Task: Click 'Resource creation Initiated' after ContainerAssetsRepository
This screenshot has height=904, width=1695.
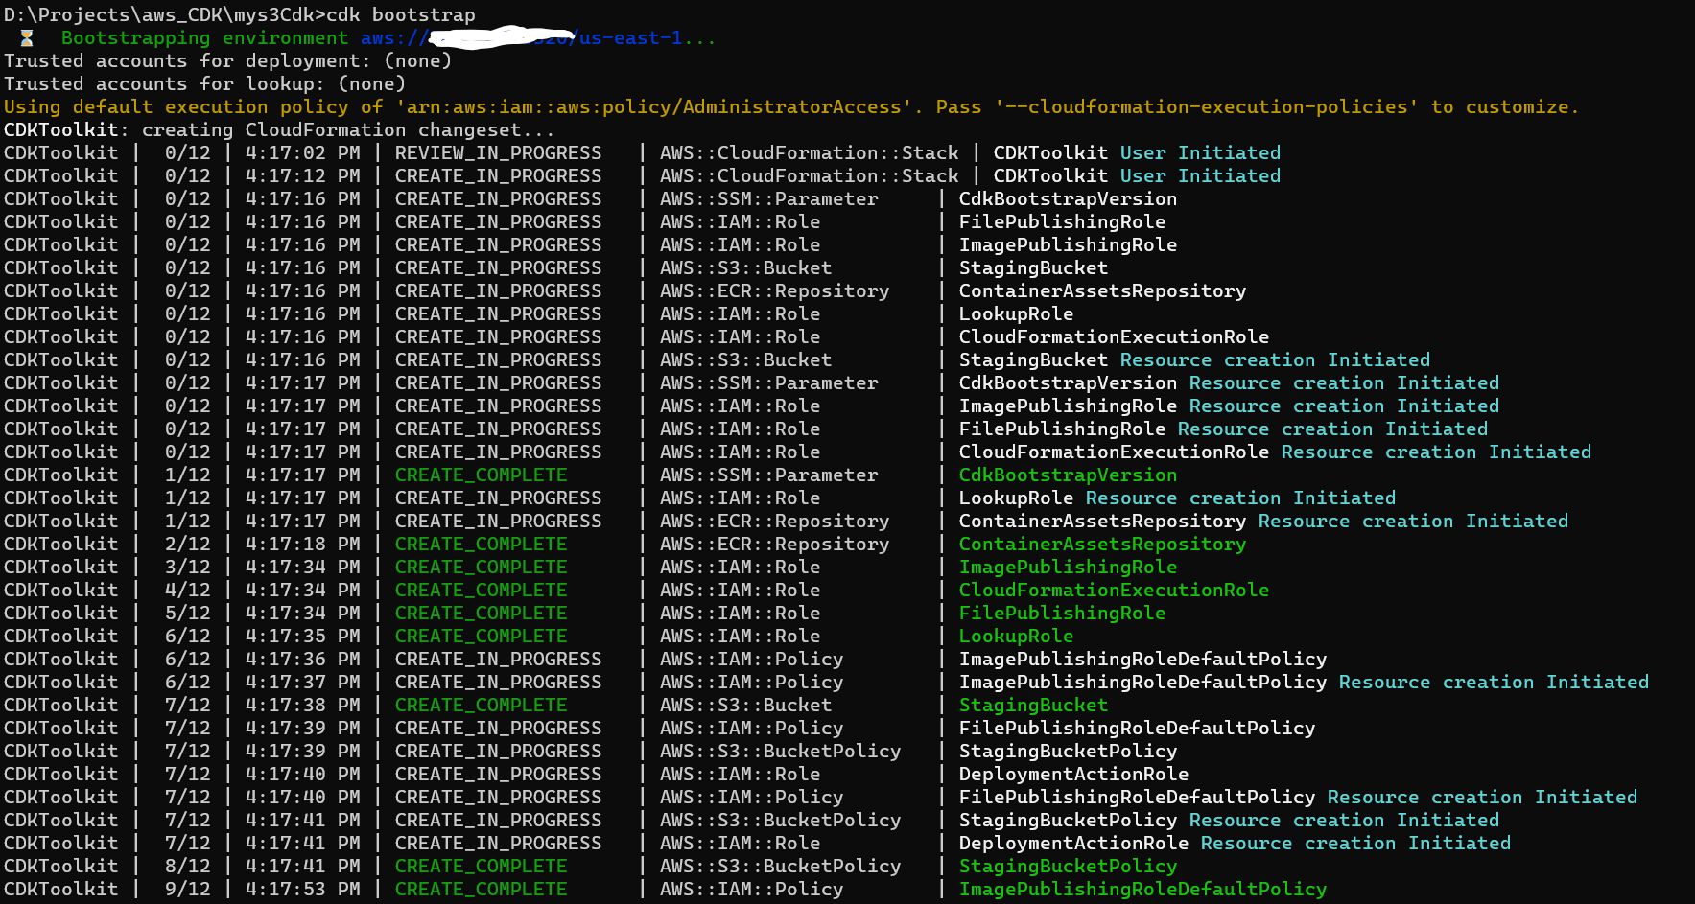Action: tap(1413, 522)
